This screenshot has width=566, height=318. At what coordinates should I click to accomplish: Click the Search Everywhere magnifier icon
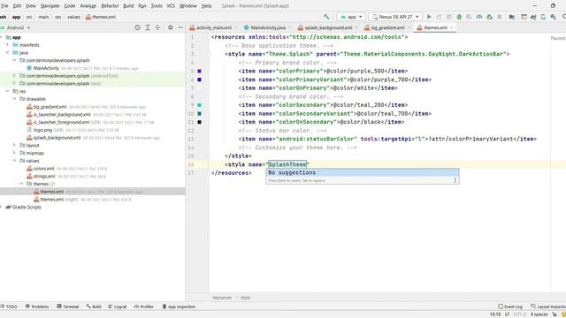tap(563, 17)
